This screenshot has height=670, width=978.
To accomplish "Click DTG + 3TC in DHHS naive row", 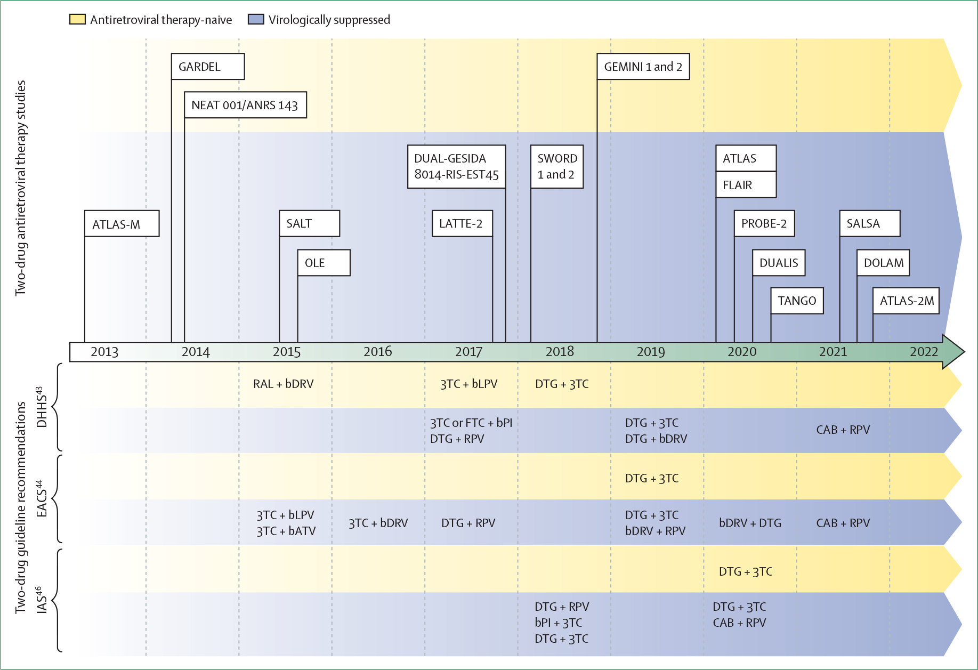I will pos(562,384).
